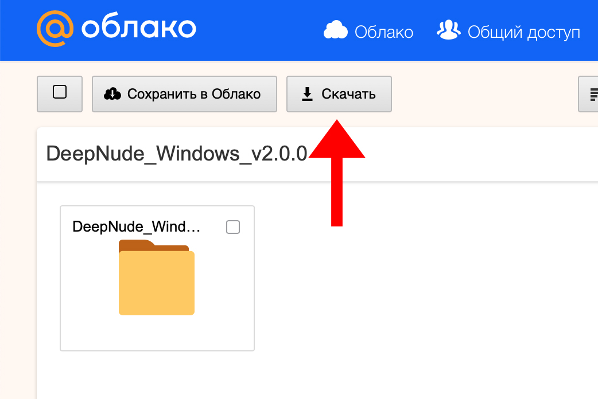Click the DeepNude_Windows_v2.0.0 folder heading

177,154
